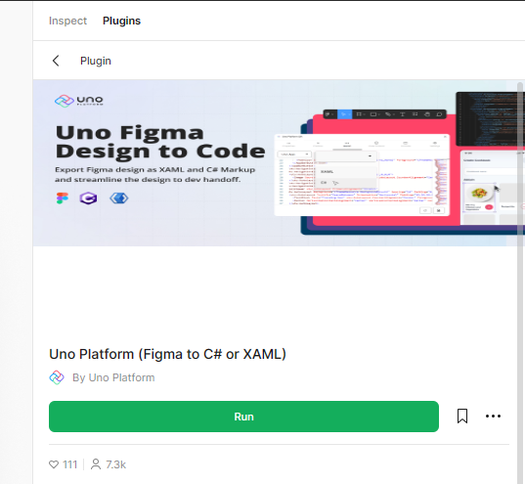Screen dimensions: 525x484
Task: Click the Uno Platform logo in banner
Action: [78, 101]
